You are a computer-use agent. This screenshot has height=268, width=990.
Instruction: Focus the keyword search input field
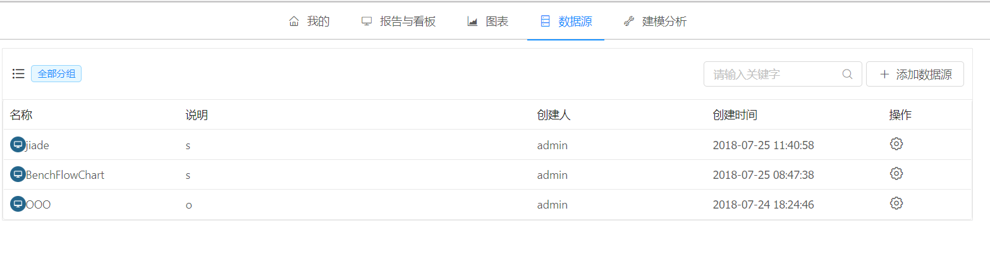coord(774,74)
